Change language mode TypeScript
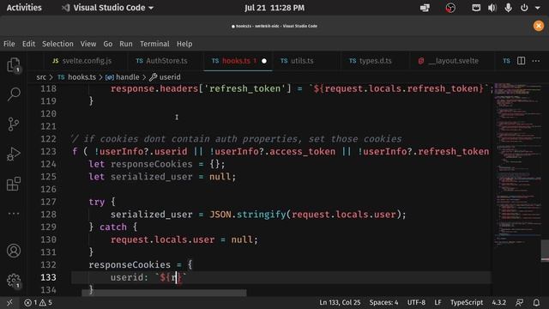549x309 pixels. (467, 302)
